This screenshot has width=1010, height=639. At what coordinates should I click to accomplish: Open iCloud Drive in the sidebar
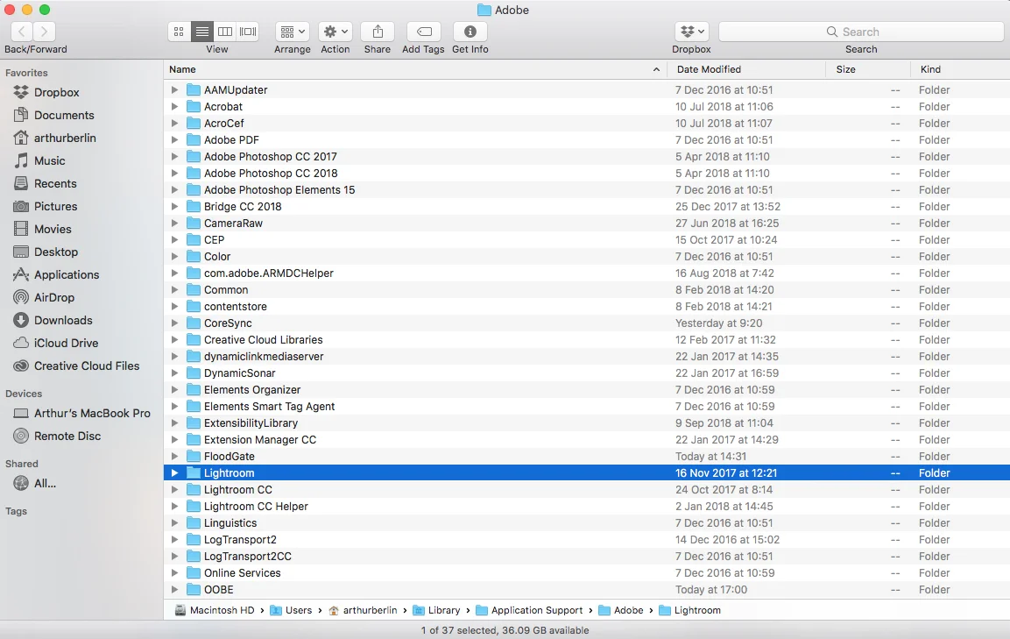55,343
